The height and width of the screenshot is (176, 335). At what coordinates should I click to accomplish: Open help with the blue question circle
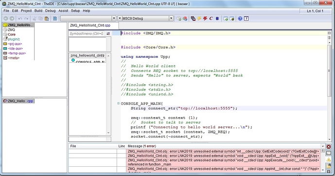[x=240, y=18]
